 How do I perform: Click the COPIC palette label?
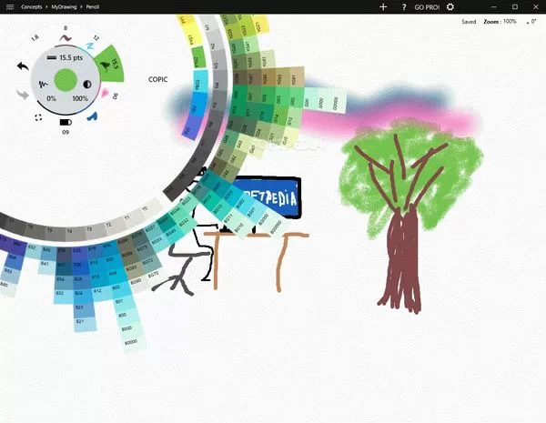pyautogui.click(x=157, y=79)
